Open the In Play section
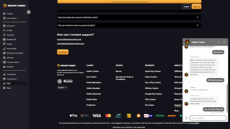The height and width of the screenshot is (129, 230). click(x=9, y=30)
